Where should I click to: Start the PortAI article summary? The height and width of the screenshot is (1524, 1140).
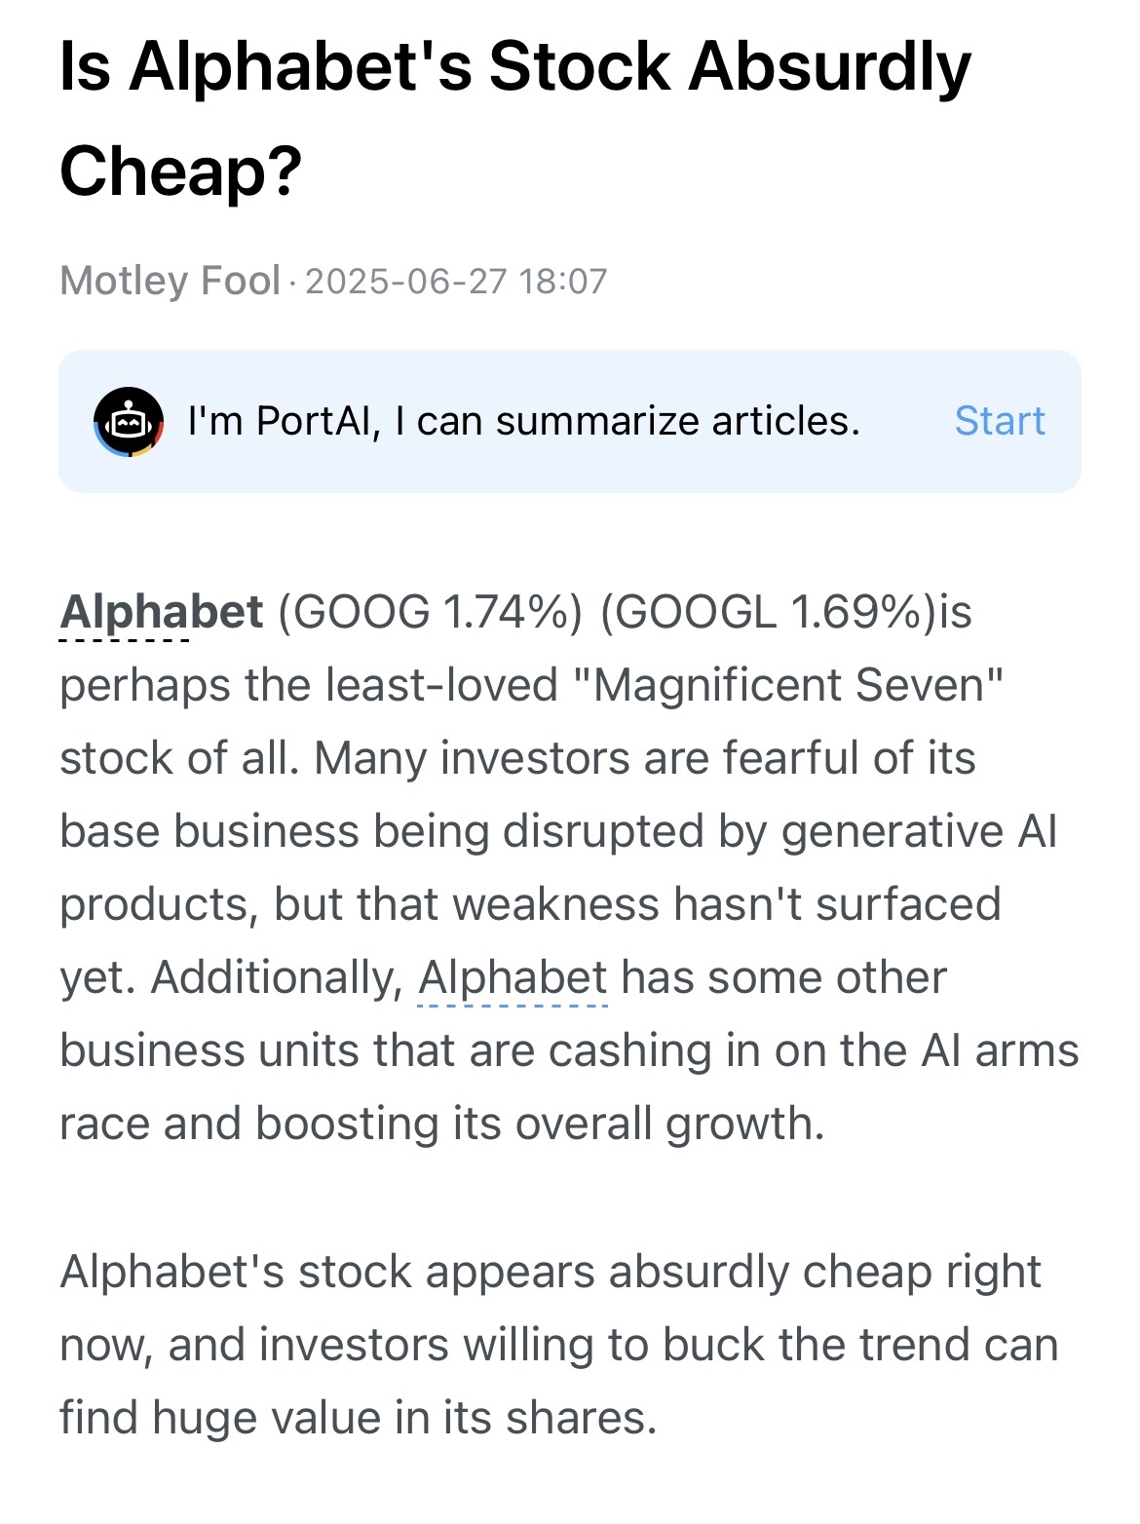pos(999,421)
